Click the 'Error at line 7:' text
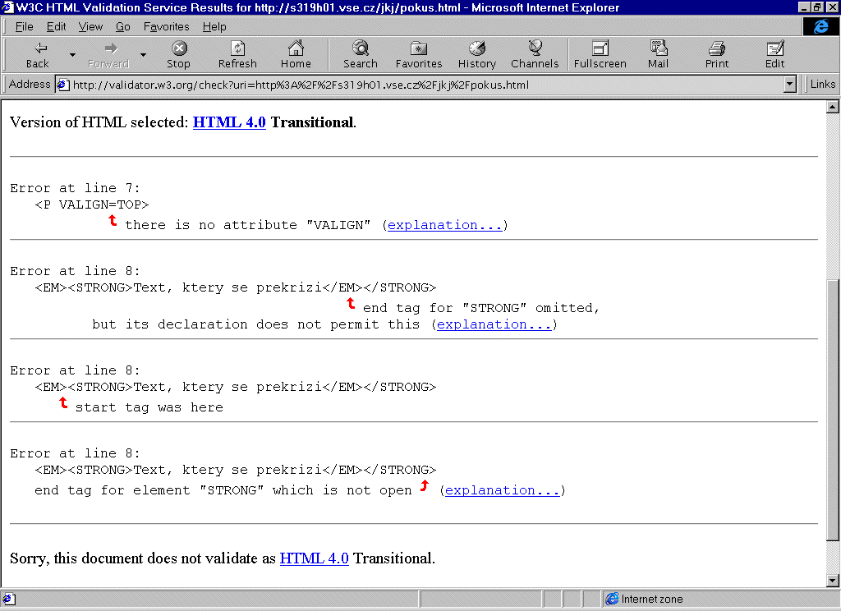This screenshot has width=841, height=611. coord(75,188)
